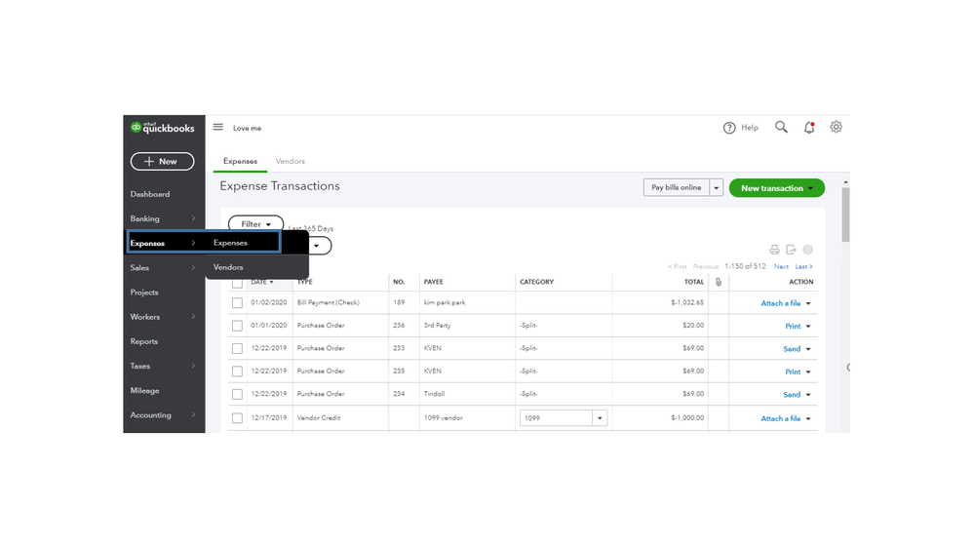Open Projects in the sidebar
The height and width of the screenshot is (548, 974).
point(144,293)
